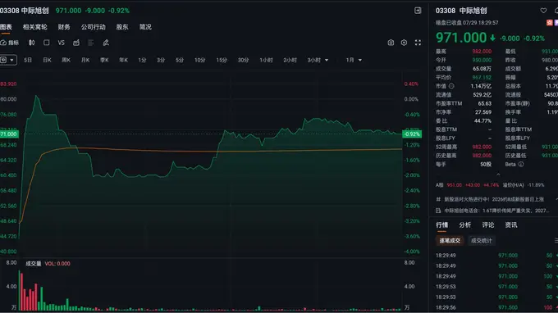Open the 简况 tab
Screen dimensions: 558x313
pyautogui.click(x=145, y=27)
